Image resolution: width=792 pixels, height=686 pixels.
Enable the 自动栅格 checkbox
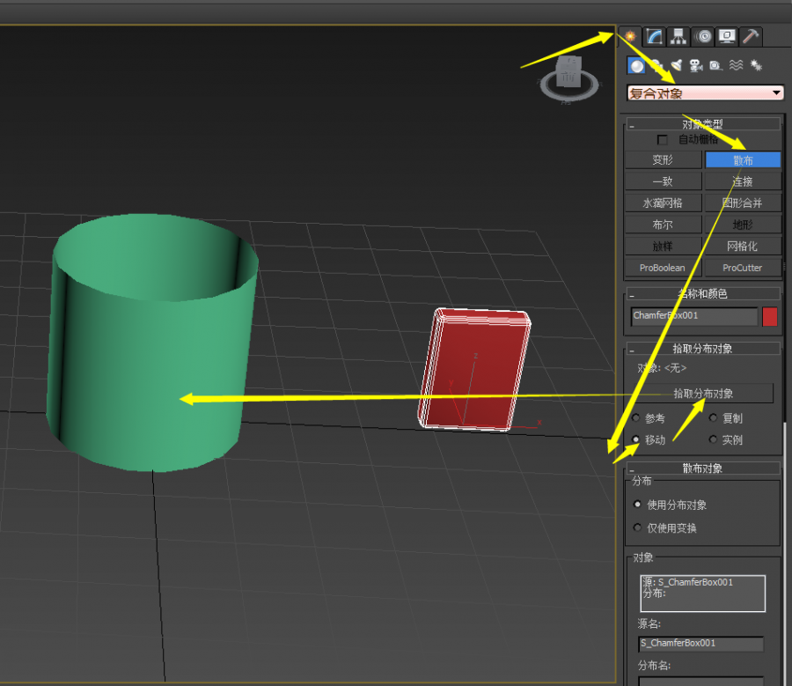click(x=663, y=140)
